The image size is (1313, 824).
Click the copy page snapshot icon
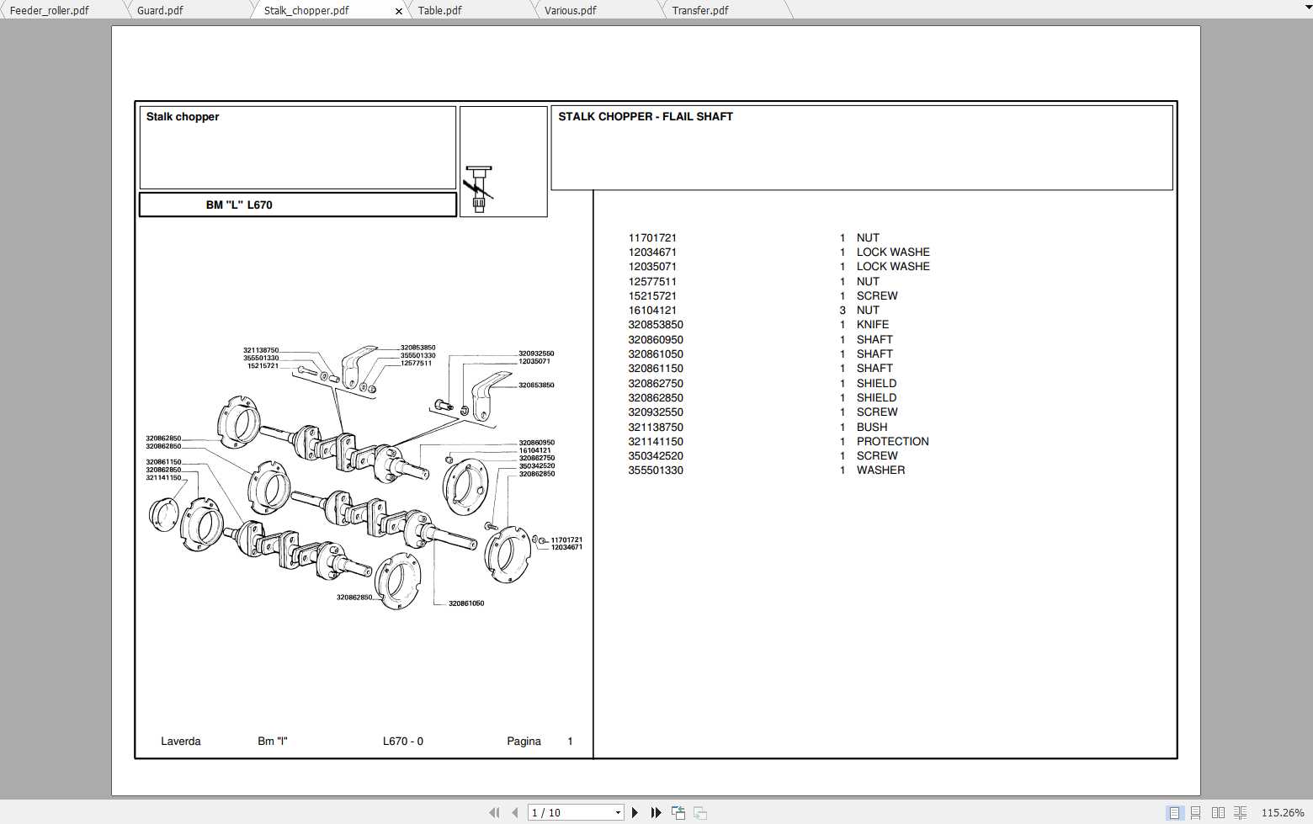pos(678,812)
